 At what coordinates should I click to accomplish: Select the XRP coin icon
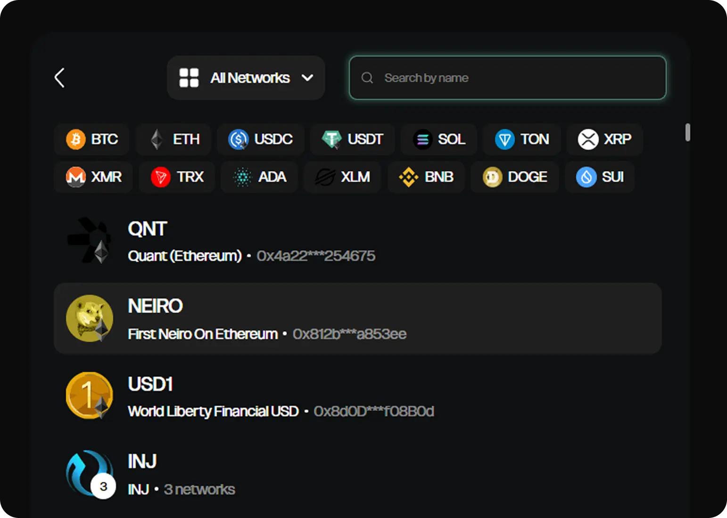(x=588, y=139)
